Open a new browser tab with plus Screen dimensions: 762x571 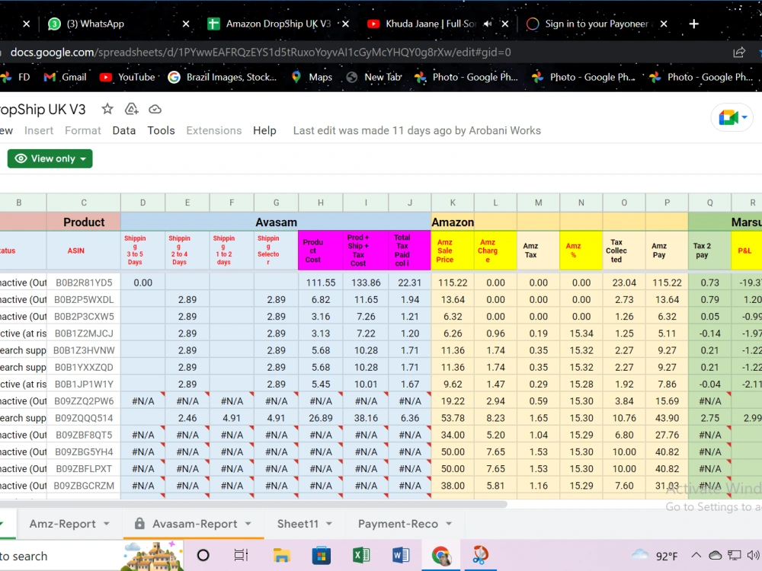(x=694, y=24)
